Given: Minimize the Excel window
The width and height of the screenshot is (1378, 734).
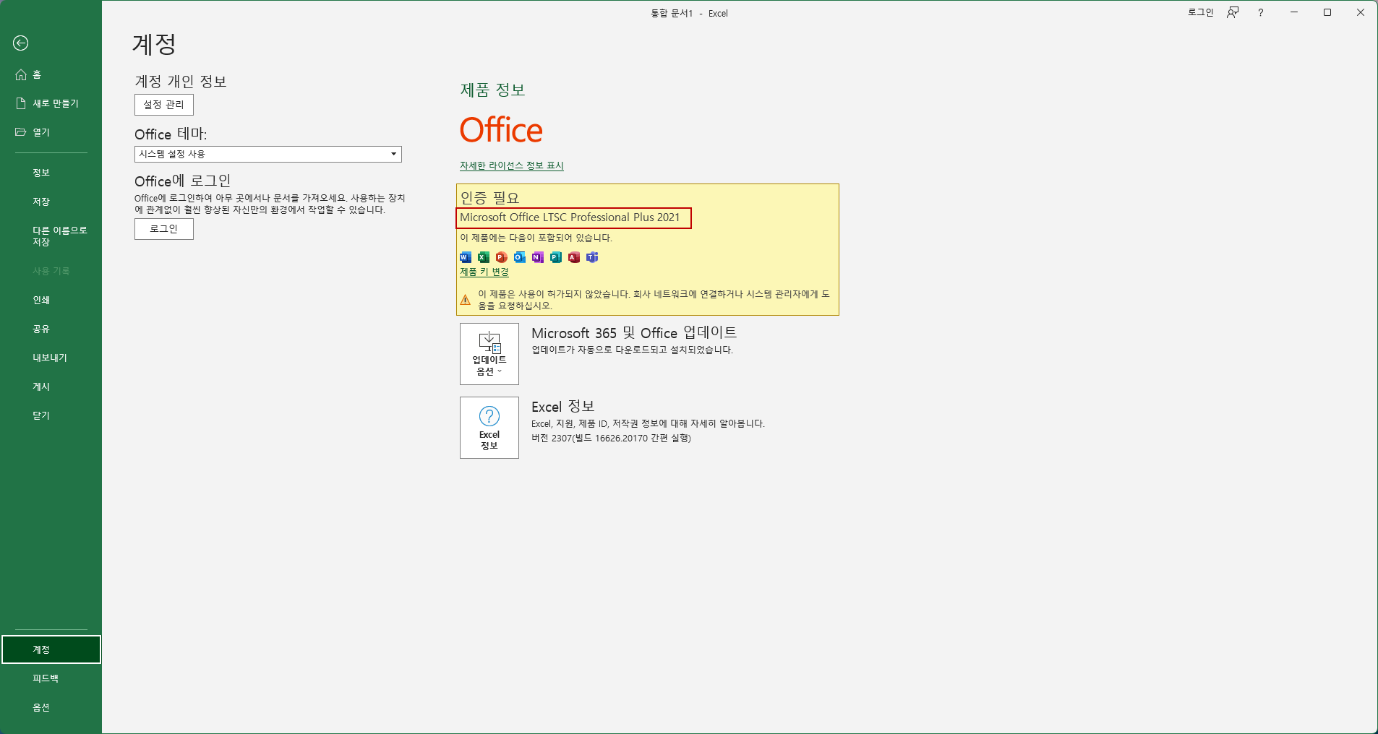Looking at the screenshot, I should [x=1294, y=12].
